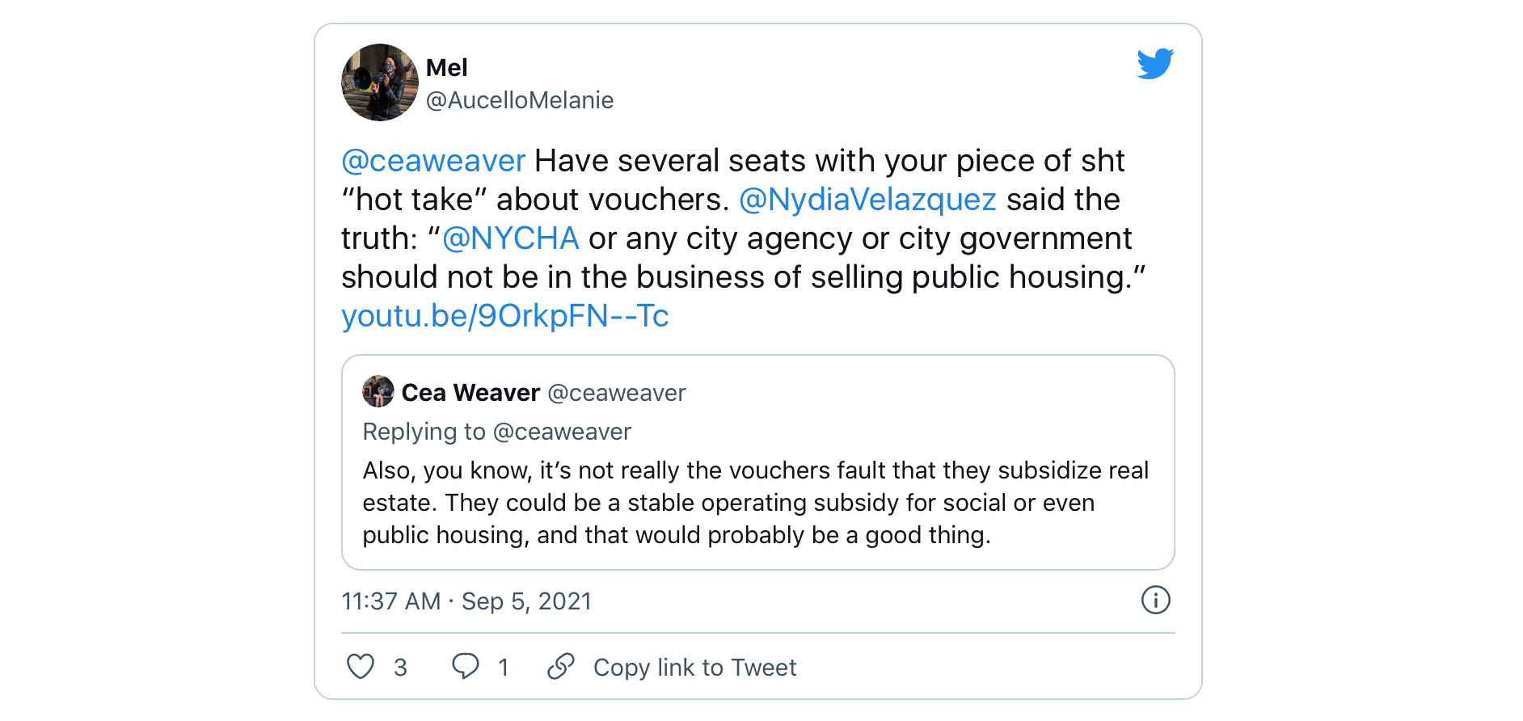The height and width of the screenshot is (721, 1523).
Task: Click the @AucelloMelanie handle
Action: pos(519,100)
